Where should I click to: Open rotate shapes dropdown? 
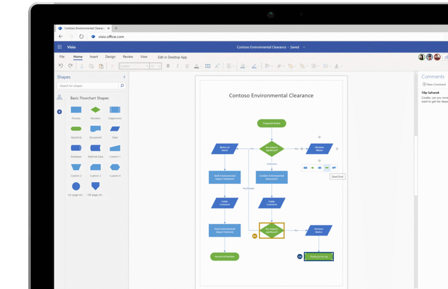tap(338, 66)
